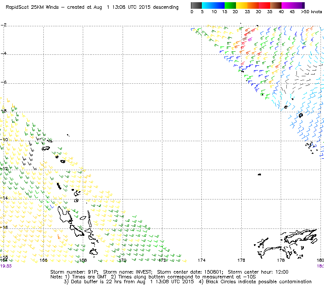Click the "Storm name: INVEST;" text
This screenshot has height=285, width=324.
[127, 272]
